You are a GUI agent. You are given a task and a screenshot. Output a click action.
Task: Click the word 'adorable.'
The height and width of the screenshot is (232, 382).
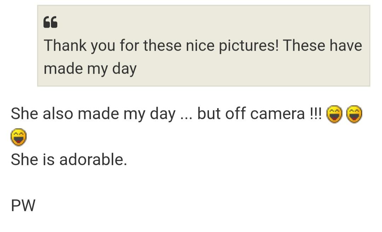[x=93, y=159]
